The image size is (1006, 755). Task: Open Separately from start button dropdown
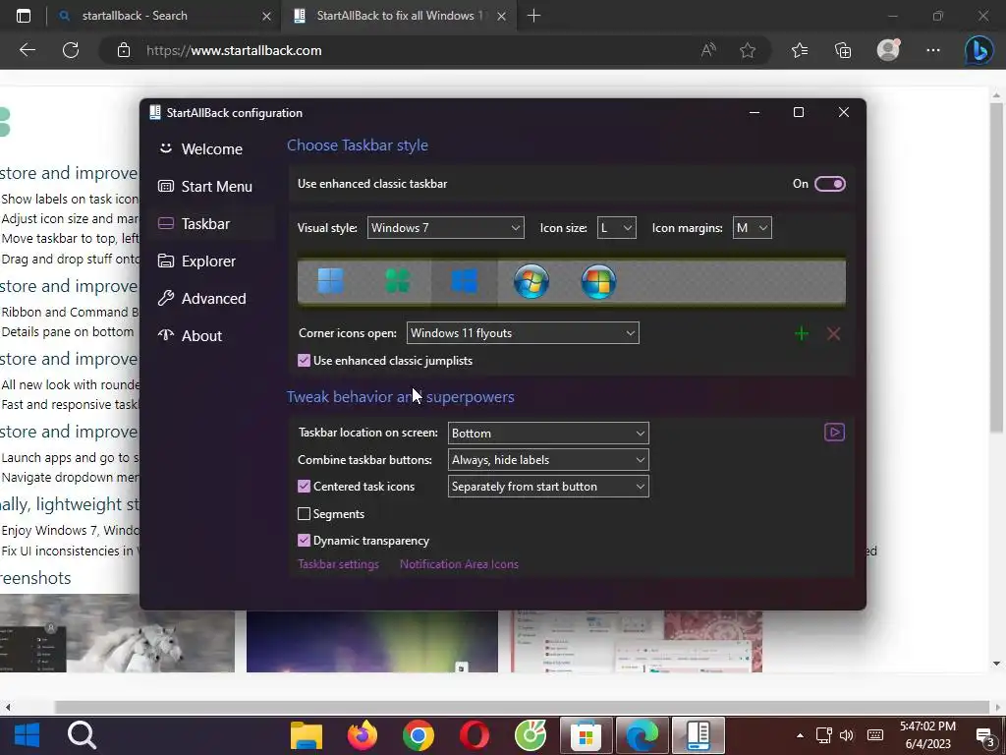tap(548, 486)
